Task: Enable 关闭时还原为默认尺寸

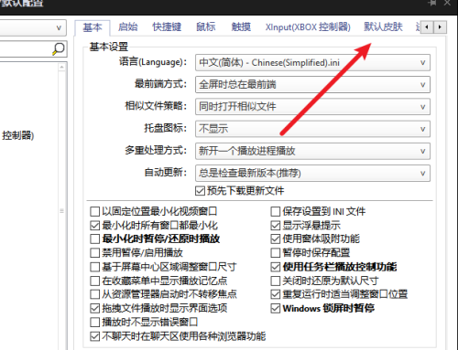Action: [x=276, y=281]
